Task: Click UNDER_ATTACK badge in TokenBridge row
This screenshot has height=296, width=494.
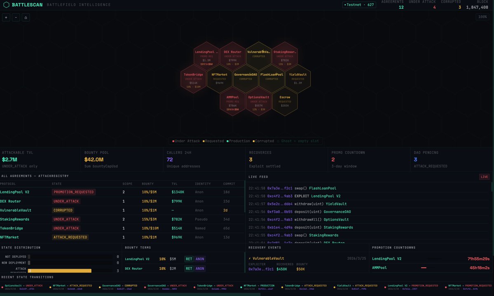Action: click(66, 228)
